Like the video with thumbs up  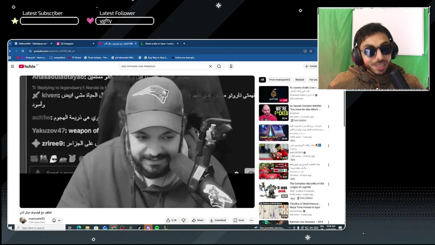point(172,220)
